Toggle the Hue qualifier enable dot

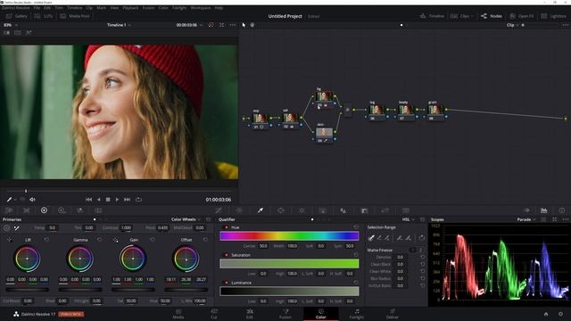[226, 227]
